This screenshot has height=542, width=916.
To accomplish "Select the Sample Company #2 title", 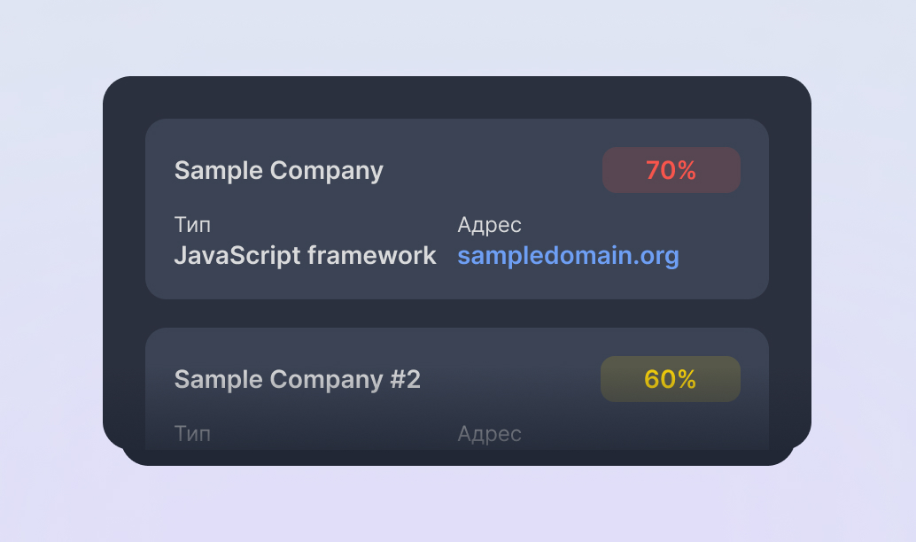I will tap(297, 379).
